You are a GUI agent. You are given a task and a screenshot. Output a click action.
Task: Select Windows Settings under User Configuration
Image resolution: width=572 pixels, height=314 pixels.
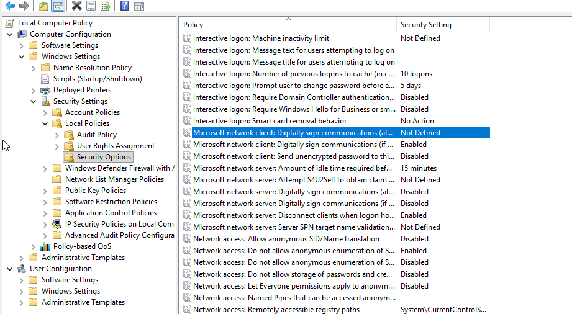click(x=70, y=291)
